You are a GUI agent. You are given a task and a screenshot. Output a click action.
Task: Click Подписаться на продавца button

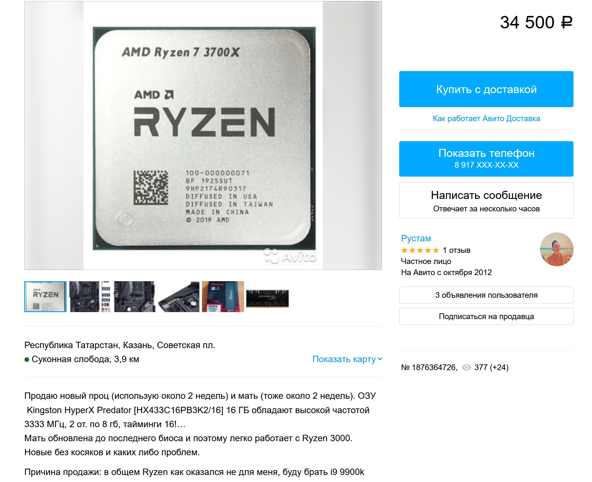(486, 317)
